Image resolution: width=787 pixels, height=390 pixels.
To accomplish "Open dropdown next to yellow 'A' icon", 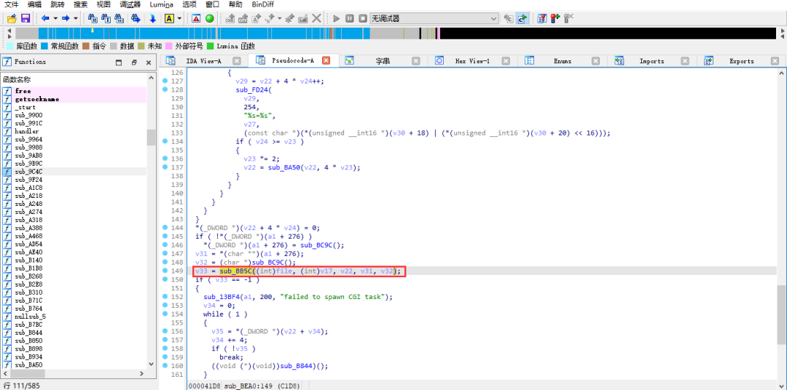I will point(179,18).
